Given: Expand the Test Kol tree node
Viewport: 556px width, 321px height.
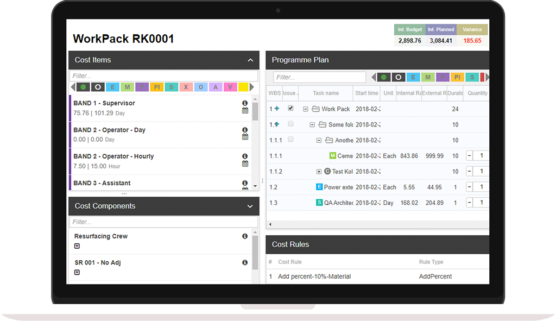Looking at the screenshot, I should click(319, 172).
